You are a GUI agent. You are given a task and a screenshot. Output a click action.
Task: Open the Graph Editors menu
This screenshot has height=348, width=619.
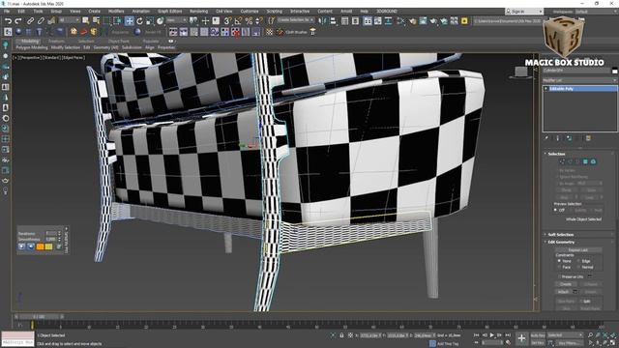click(x=170, y=11)
